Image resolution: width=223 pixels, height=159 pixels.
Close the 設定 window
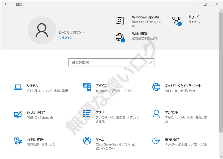pyautogui.click(x=217, y=4)
